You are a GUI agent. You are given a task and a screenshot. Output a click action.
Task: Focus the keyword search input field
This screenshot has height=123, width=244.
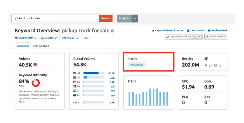coord(55,19)
